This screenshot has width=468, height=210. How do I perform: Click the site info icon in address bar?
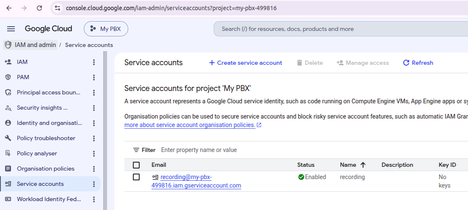(58, 8)
